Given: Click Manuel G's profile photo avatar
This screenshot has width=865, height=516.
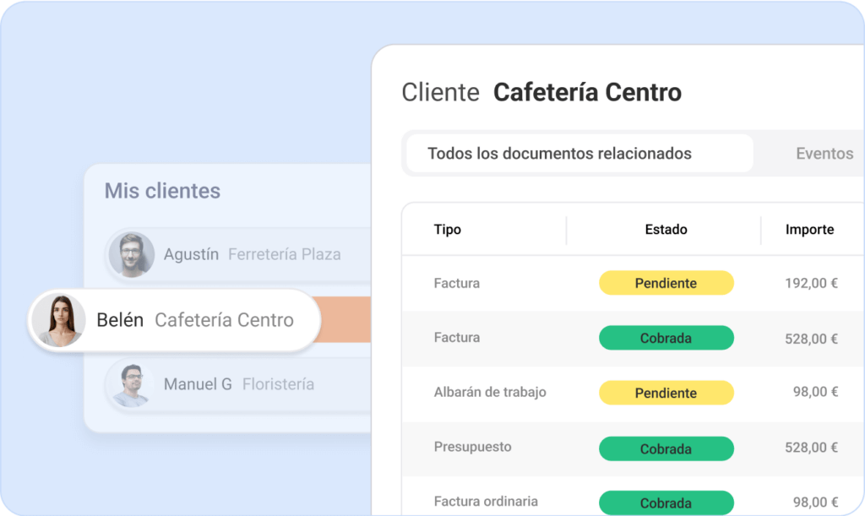Looking at the screenshot, I should 132,384.
